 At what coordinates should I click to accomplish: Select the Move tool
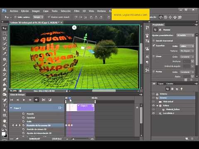[5, 28]
